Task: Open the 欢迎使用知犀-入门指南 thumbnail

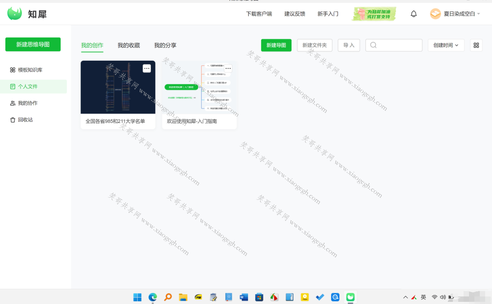Action: click(x=199, y=87)
